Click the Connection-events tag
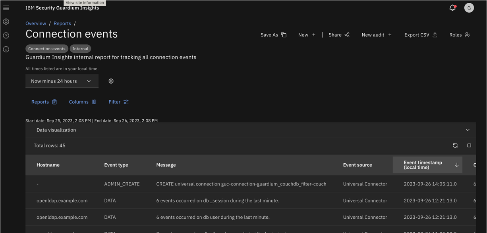Image resolution: width=487 pixels, height=233 pixels. click(47, 49)
